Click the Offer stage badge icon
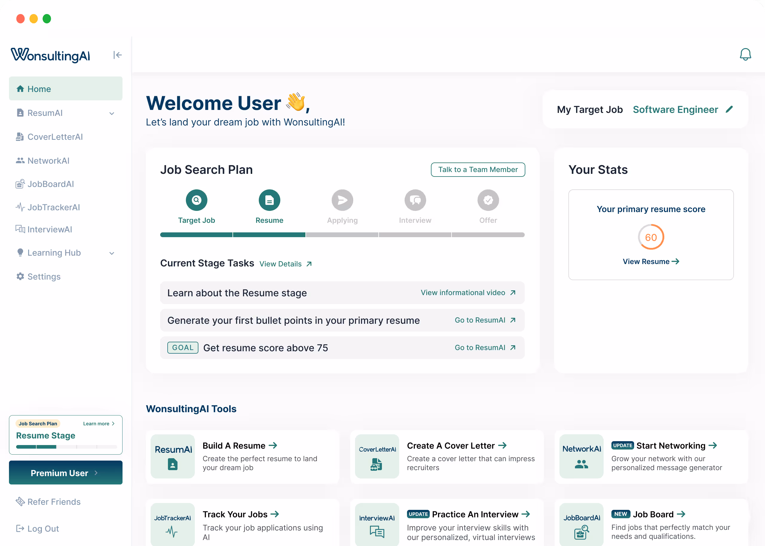 click(x=488, y=200)
